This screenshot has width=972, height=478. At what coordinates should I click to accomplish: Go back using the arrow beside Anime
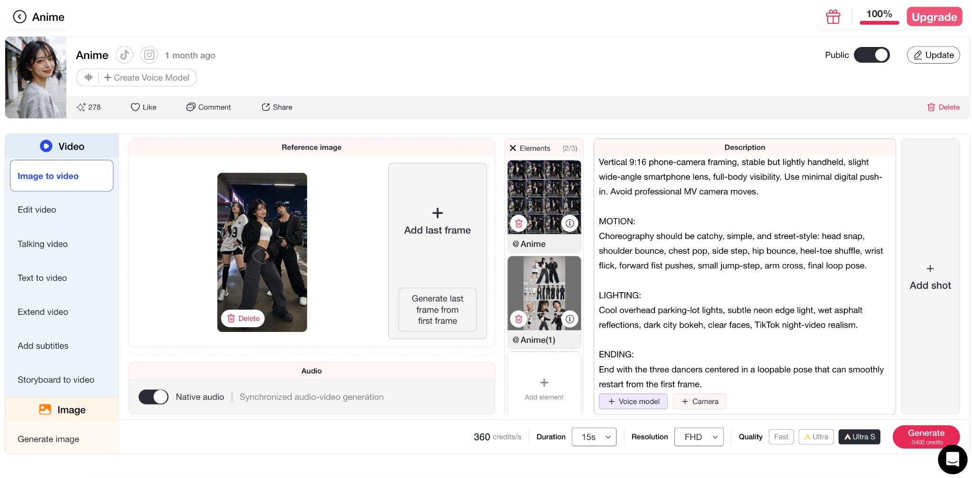(x=19, y=17)
